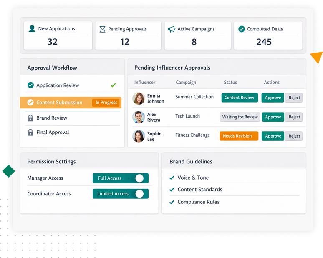The height and width of the screenshot is (258, 323).
Task: Click the Content Review status badge
Action: pyautogui.click(x=240, y=98)
